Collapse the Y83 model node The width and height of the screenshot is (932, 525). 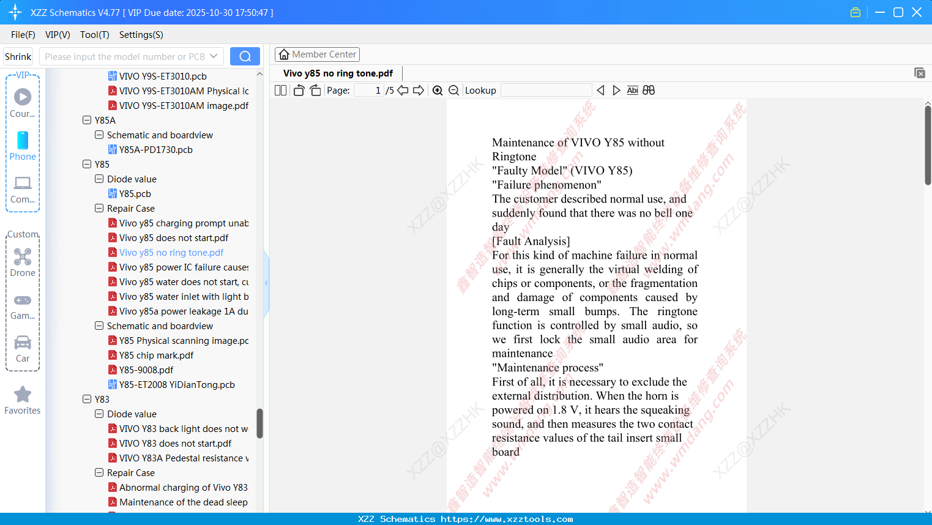coord(87,400)
